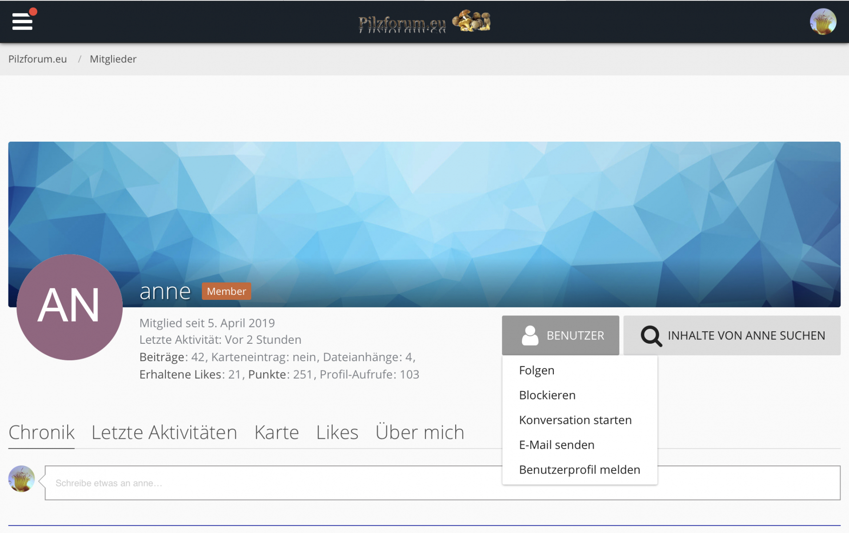Open the Mitglieder breadcrumb link
This screenshot has height=533, width=849.
(113, 59)
